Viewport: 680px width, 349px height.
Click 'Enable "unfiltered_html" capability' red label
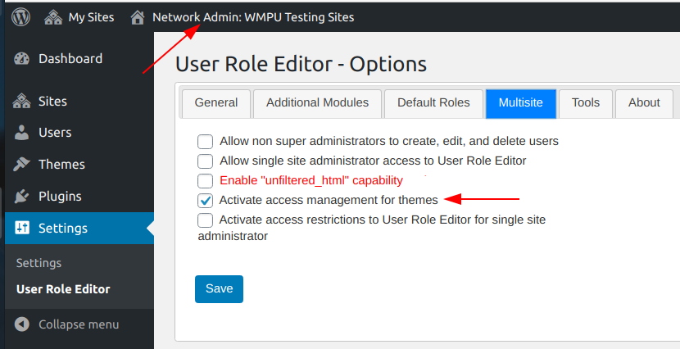tap(311, 180)
